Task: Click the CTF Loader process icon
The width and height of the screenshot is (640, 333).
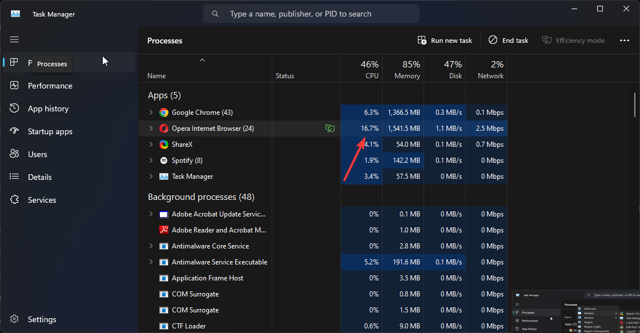Action: tap(164, 326)
